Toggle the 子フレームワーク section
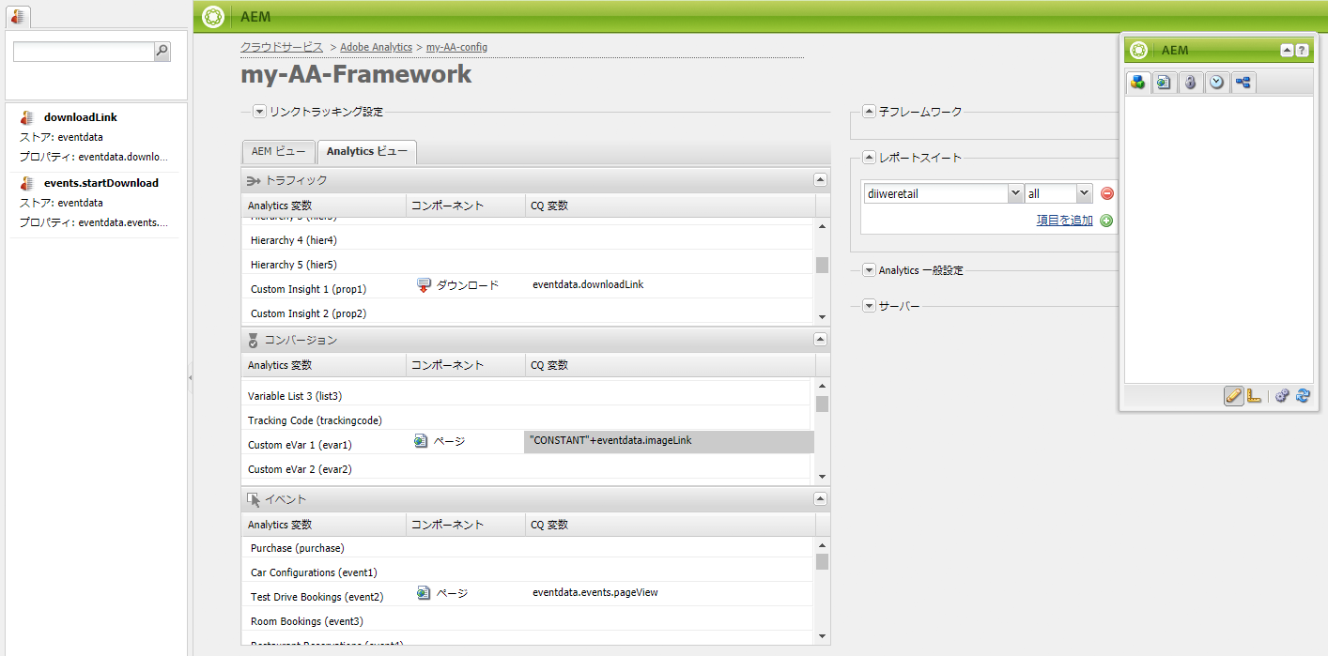This screenshot has width=1328, height=656. coord(869,111)
